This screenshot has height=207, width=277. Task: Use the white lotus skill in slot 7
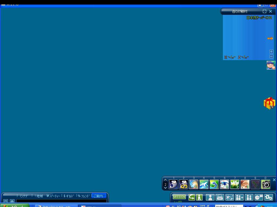(x=235, y=184)
